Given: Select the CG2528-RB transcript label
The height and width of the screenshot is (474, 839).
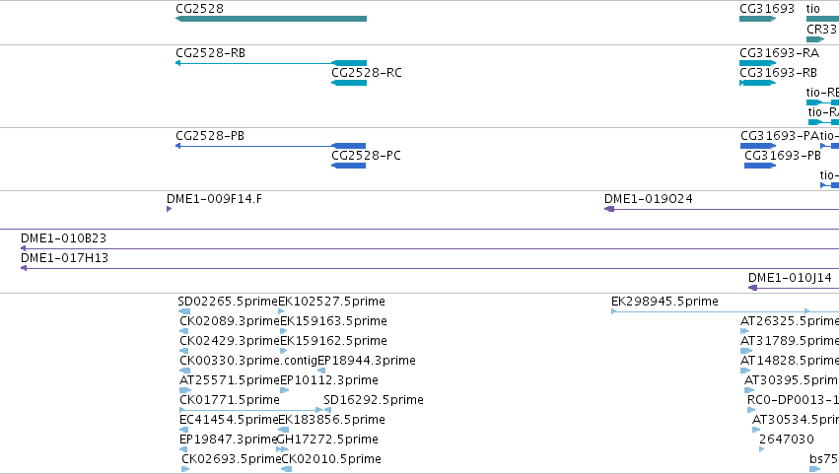Looking at the screenshot, I should (x=210, y=53).
